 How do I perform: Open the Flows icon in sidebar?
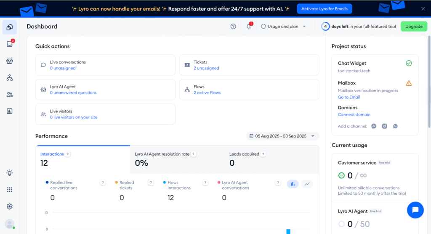click(9, 78)
